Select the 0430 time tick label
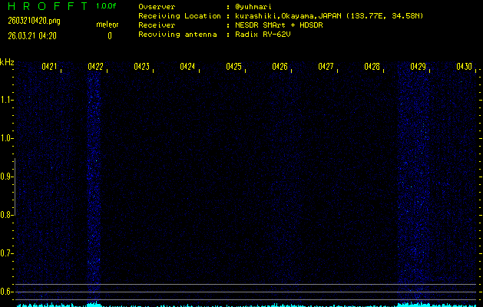 point(464,68)
